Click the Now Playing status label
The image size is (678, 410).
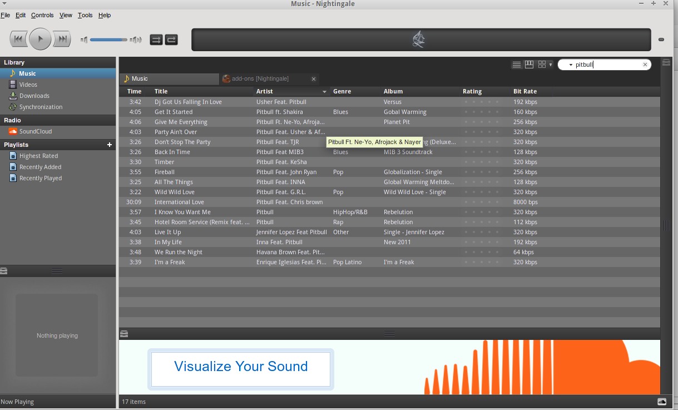[x=17, y=402]
